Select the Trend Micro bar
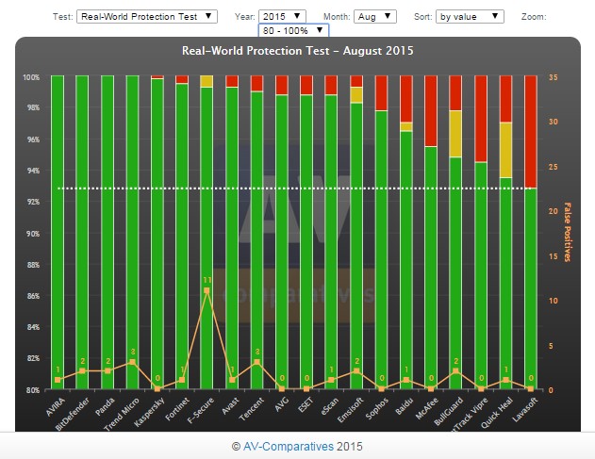Viewport: 595px width, 459px height. tap(132, 232)
